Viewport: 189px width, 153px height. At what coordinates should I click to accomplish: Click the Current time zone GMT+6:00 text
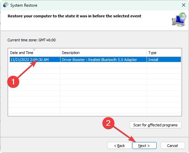point(32,40)
